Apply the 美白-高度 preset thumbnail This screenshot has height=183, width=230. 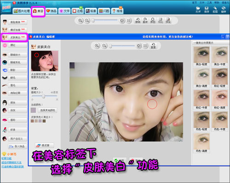201,78
